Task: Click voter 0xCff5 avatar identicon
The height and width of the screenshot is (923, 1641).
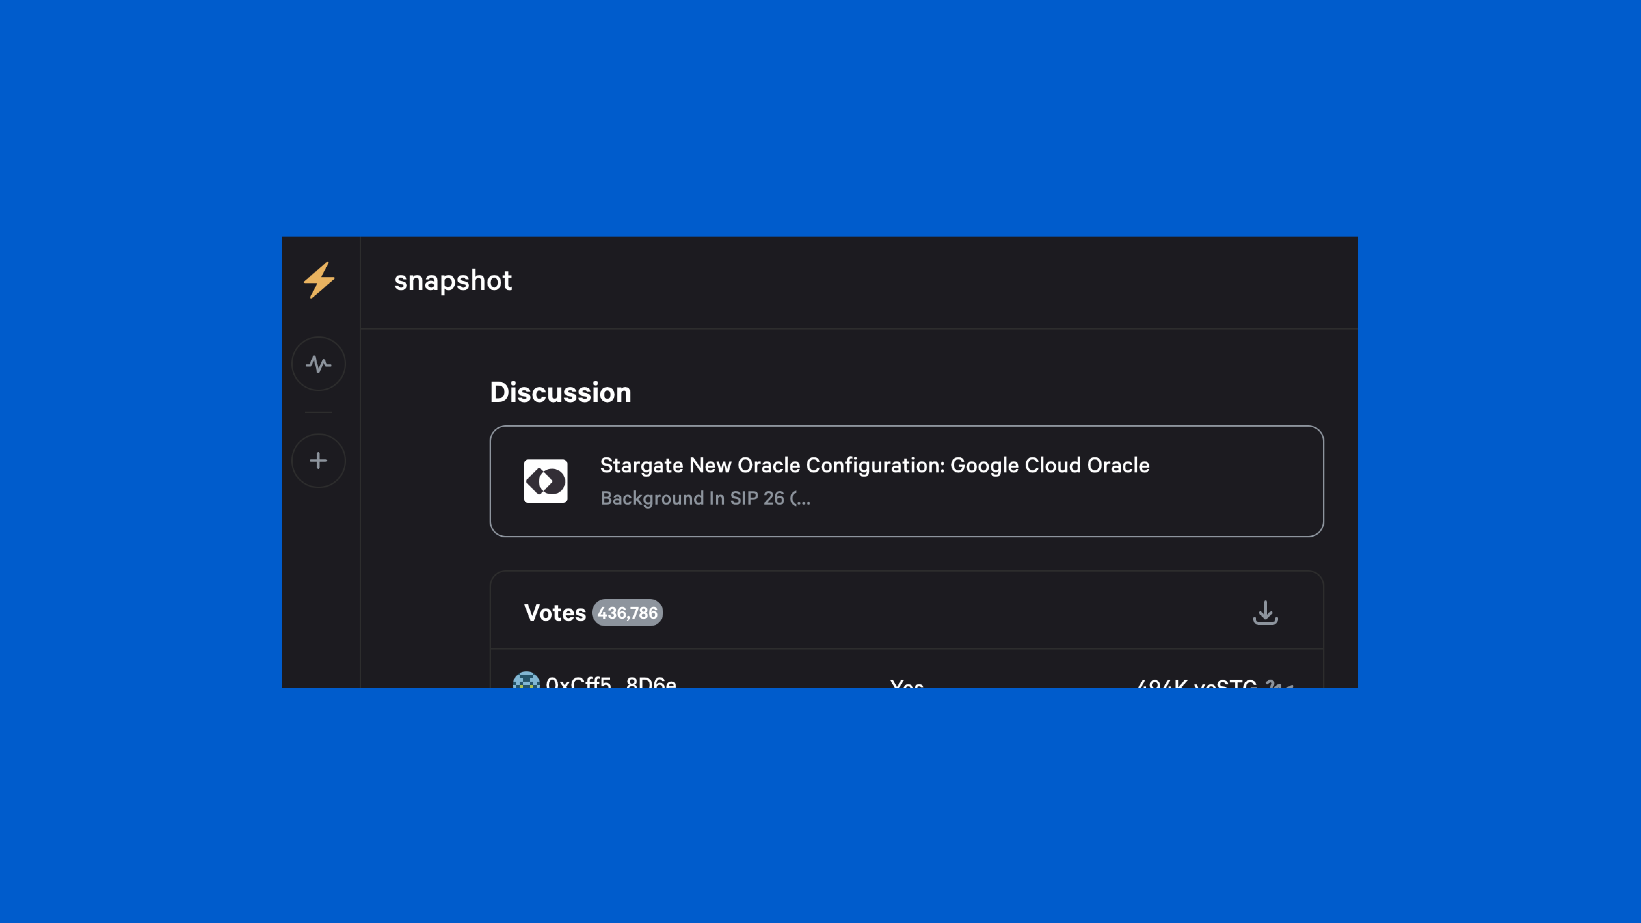Action: 525,680
